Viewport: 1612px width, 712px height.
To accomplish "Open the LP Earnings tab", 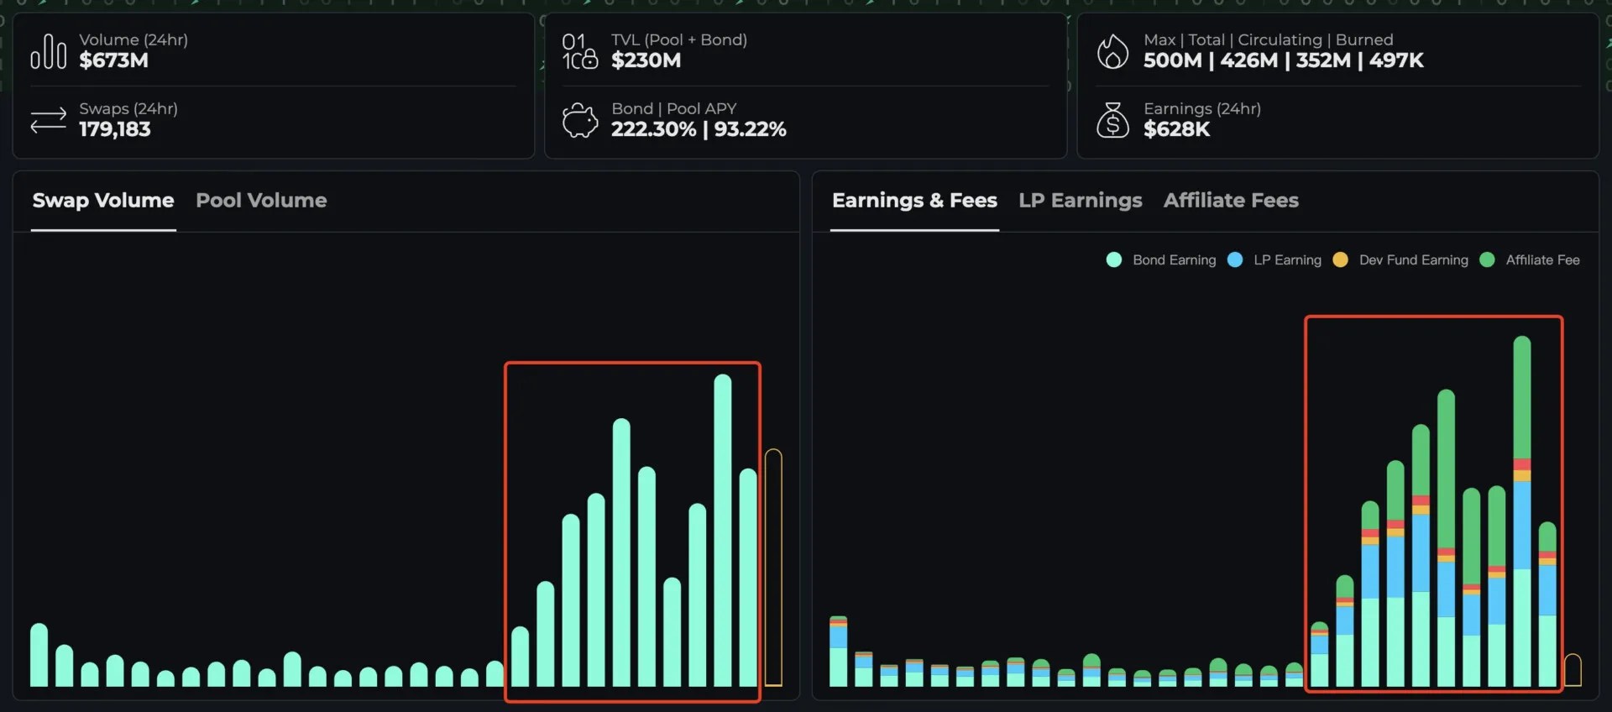I will 1080,201.
